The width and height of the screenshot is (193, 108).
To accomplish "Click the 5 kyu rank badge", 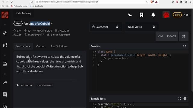I will (x=177, y=15).
